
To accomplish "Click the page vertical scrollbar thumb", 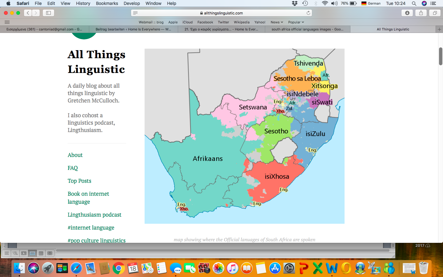I will 441,56.
